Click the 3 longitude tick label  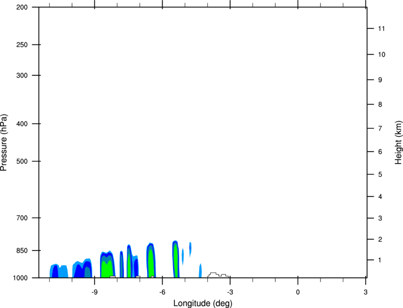point(366,292)
